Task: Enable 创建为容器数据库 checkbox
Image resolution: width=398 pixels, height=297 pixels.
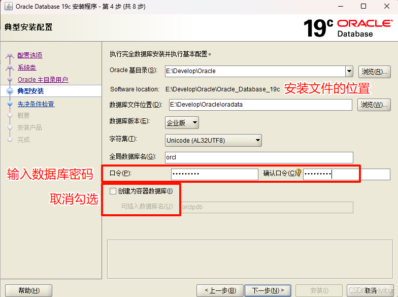Action: 113,191
